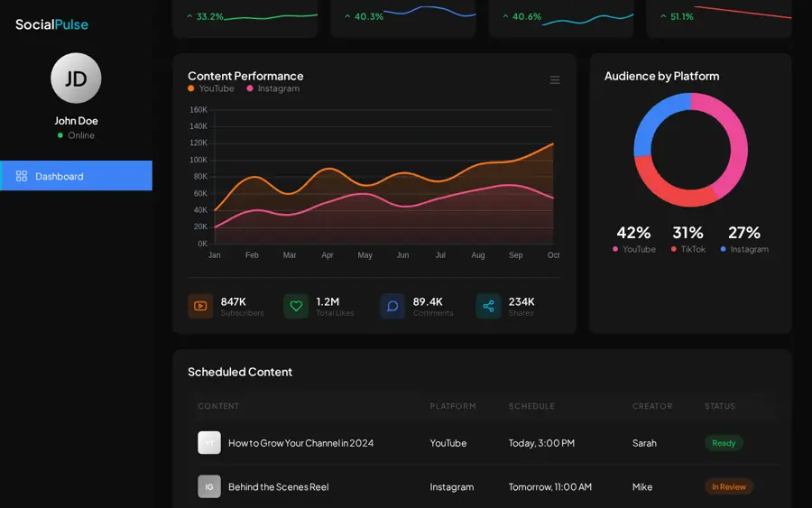Click the Oct label on chart axis

pos(553,255)
